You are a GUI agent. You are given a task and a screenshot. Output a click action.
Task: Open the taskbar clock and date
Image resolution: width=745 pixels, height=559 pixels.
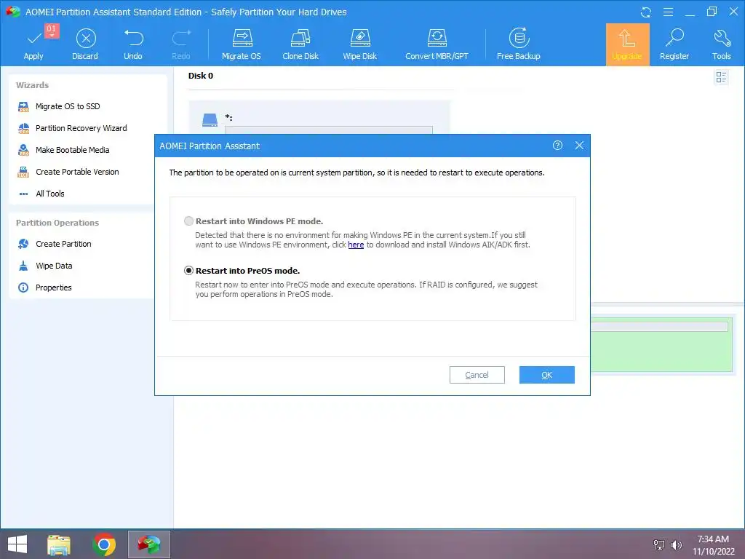click(713, 544)
